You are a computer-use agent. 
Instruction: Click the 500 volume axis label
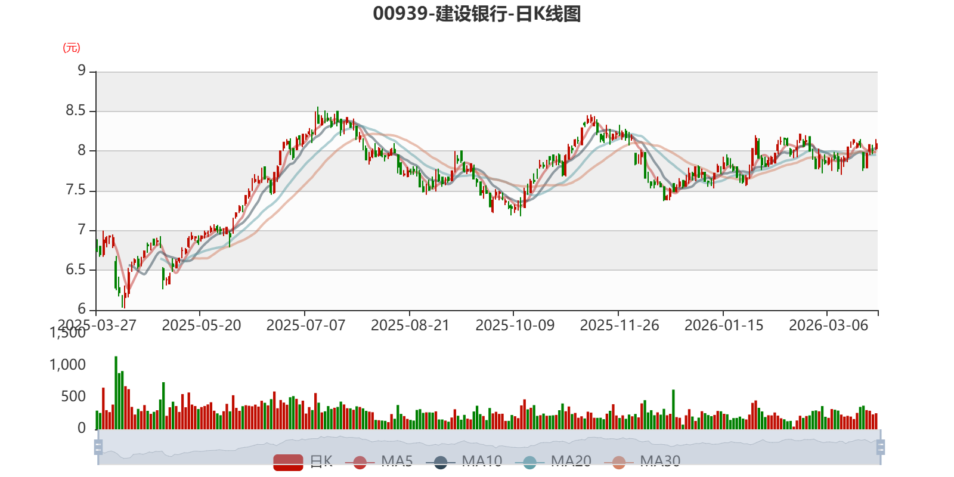(73, 397)
